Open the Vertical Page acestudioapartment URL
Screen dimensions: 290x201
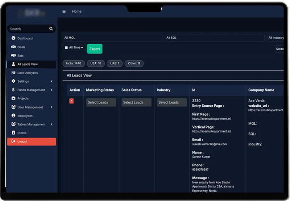[212, 131]
